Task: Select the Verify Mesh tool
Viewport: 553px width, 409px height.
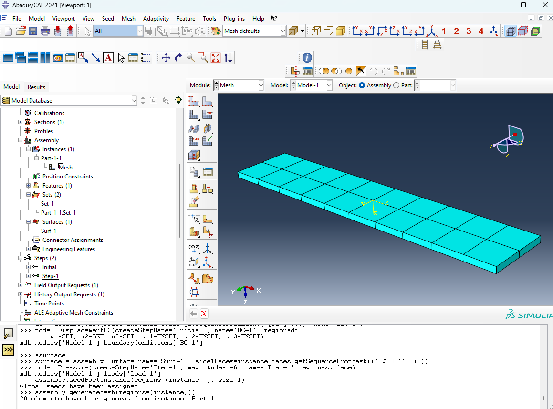Action: point(207,141)
